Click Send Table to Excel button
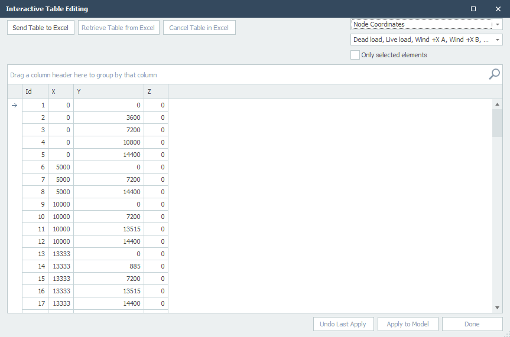 41,28
